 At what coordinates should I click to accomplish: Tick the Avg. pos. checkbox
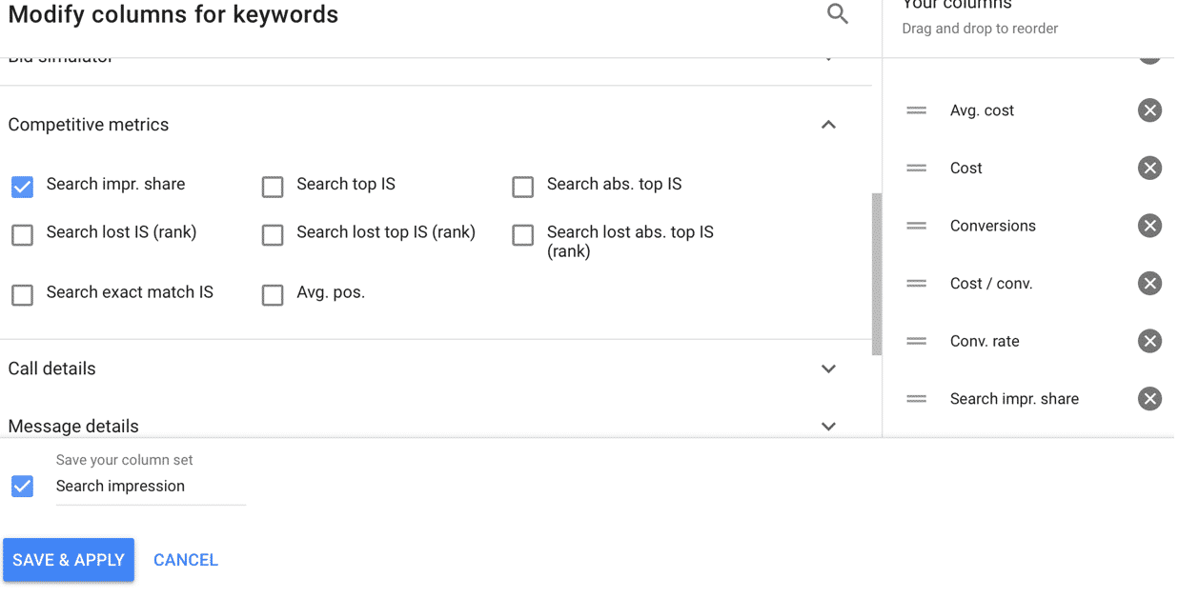click(x=273, y=295)
